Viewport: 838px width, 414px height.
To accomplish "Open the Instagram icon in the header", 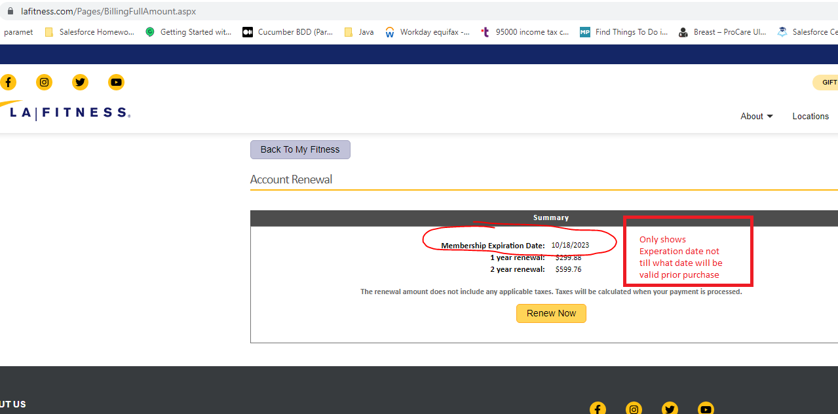I will tap(44, 82).
